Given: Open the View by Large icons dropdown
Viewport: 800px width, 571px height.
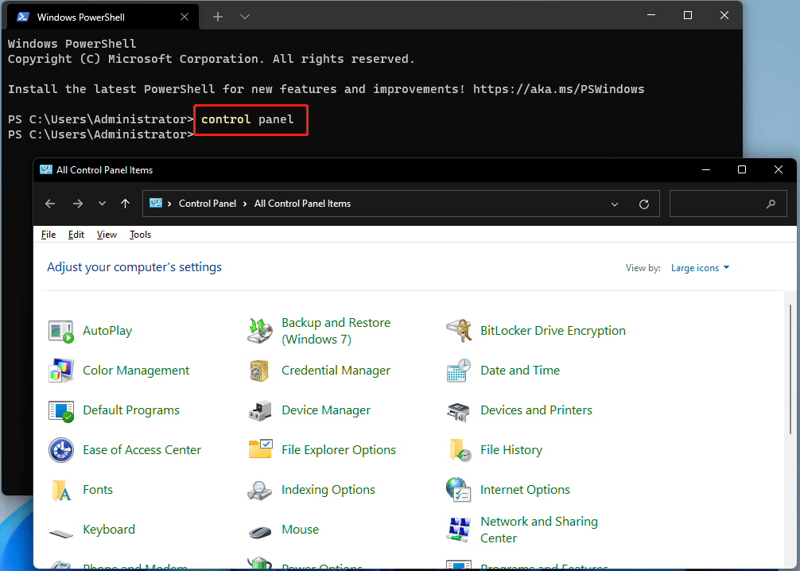Looking at the screenshot, I should (700, 268).
